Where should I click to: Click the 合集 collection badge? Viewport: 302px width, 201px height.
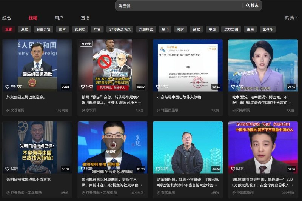[86, 44]
